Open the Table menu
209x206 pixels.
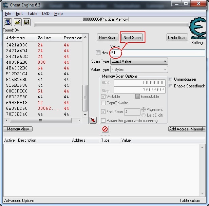pyautogui.click(x=32, y=14)
